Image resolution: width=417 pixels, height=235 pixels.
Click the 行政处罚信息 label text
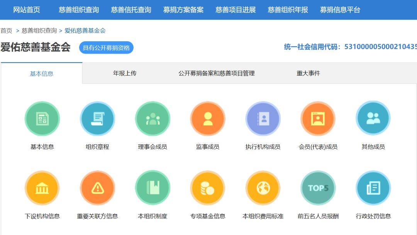pos(373,216)
